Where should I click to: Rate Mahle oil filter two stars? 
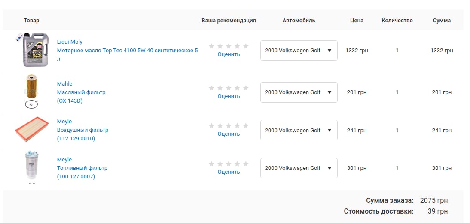220,88
